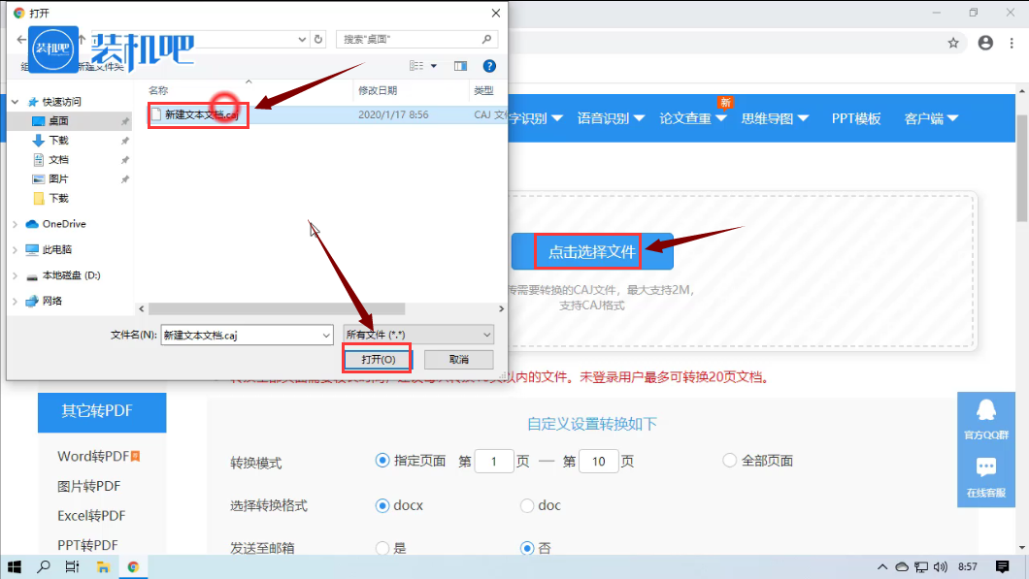This screenshot has width=1029, height=579.
Task: Open the 在线客服 chat icon
Action: point(986,469)
